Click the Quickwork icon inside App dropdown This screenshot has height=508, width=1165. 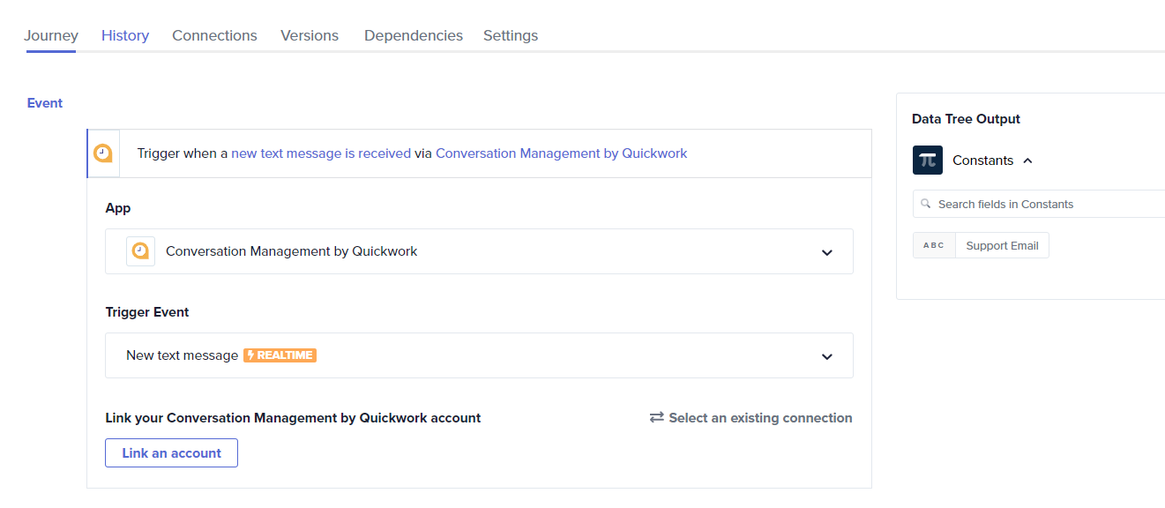coord(140,251)
